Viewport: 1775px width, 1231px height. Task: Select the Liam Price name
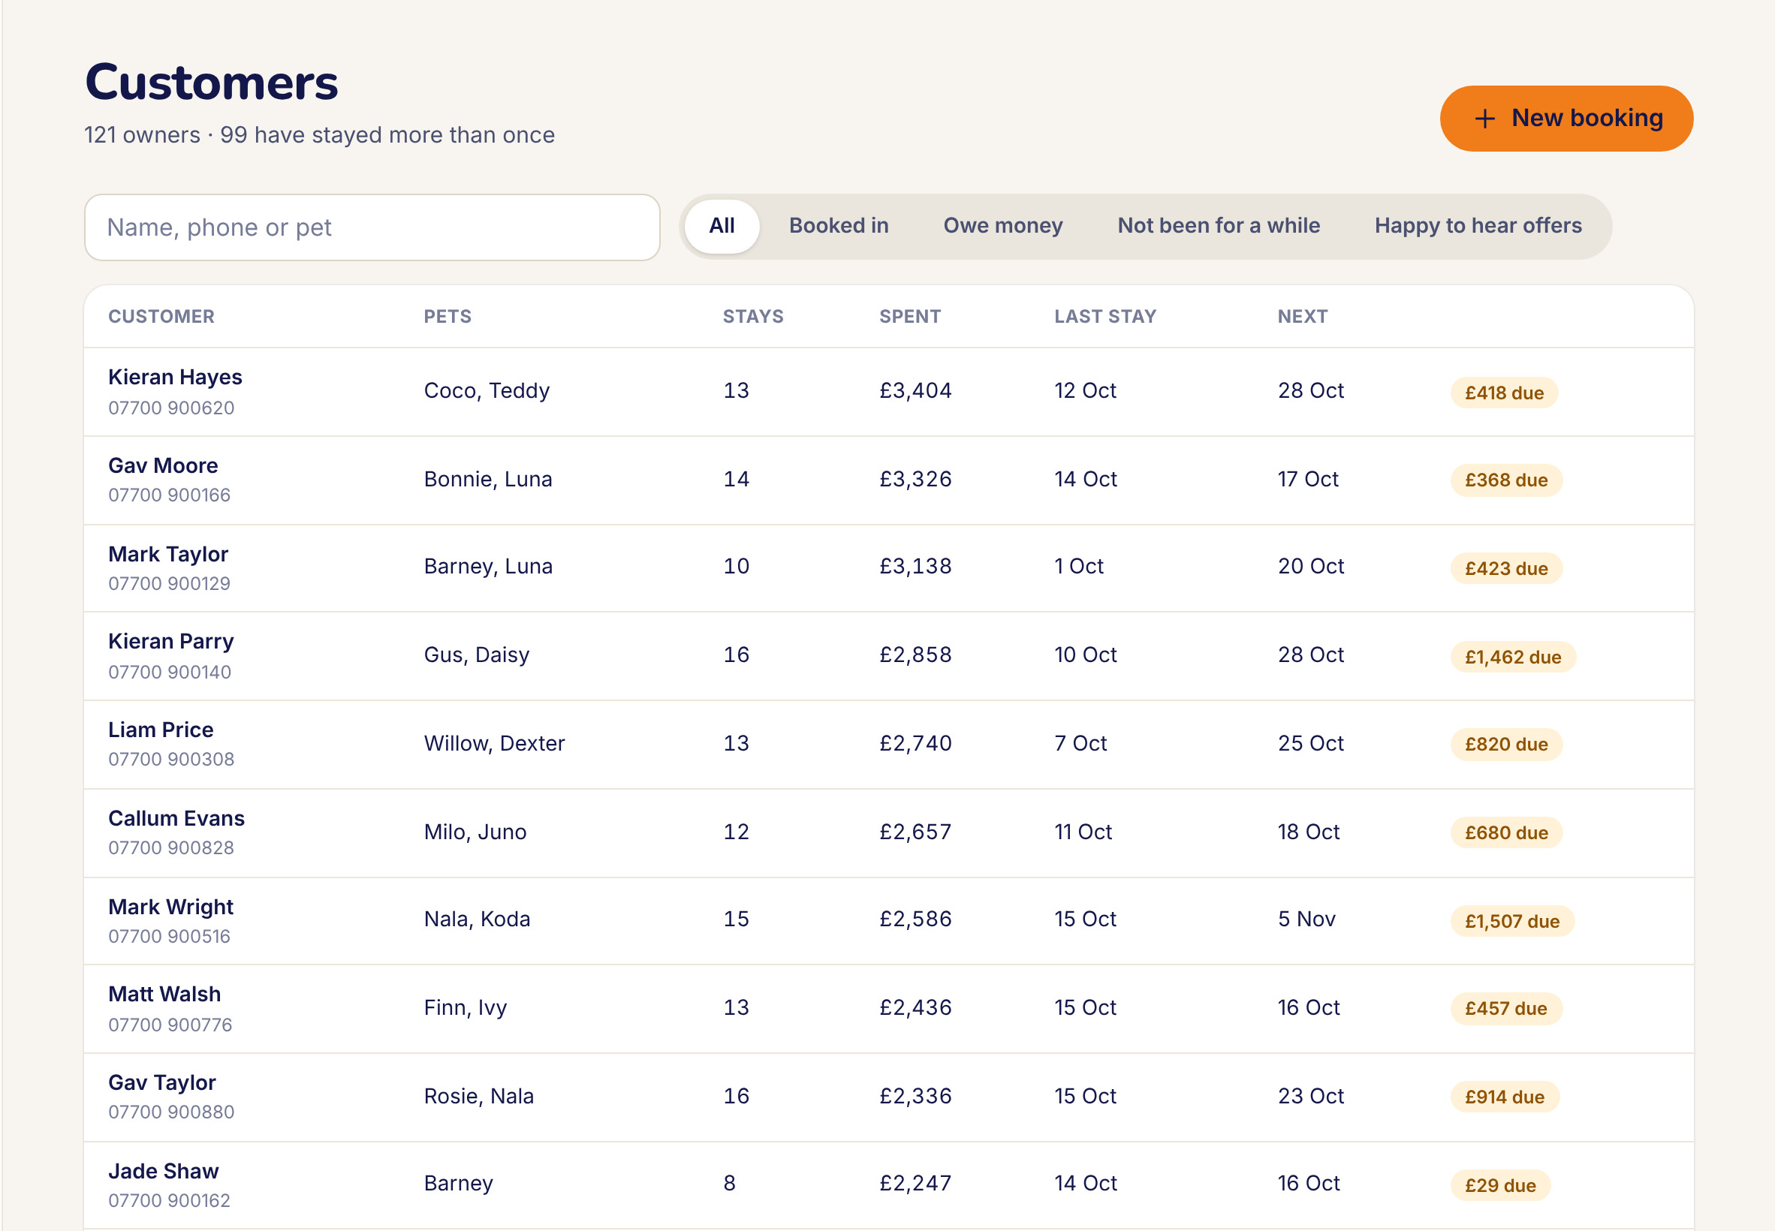click(x=161, y=730)
